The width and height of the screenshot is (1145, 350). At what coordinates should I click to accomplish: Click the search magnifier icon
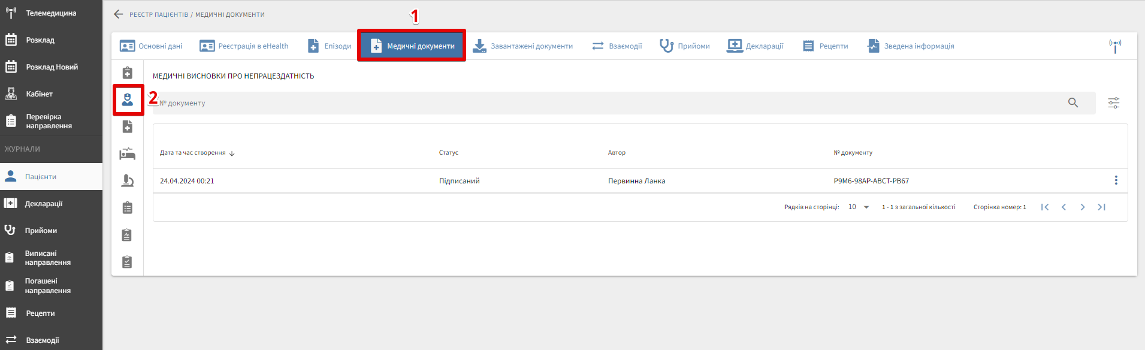1073,103
